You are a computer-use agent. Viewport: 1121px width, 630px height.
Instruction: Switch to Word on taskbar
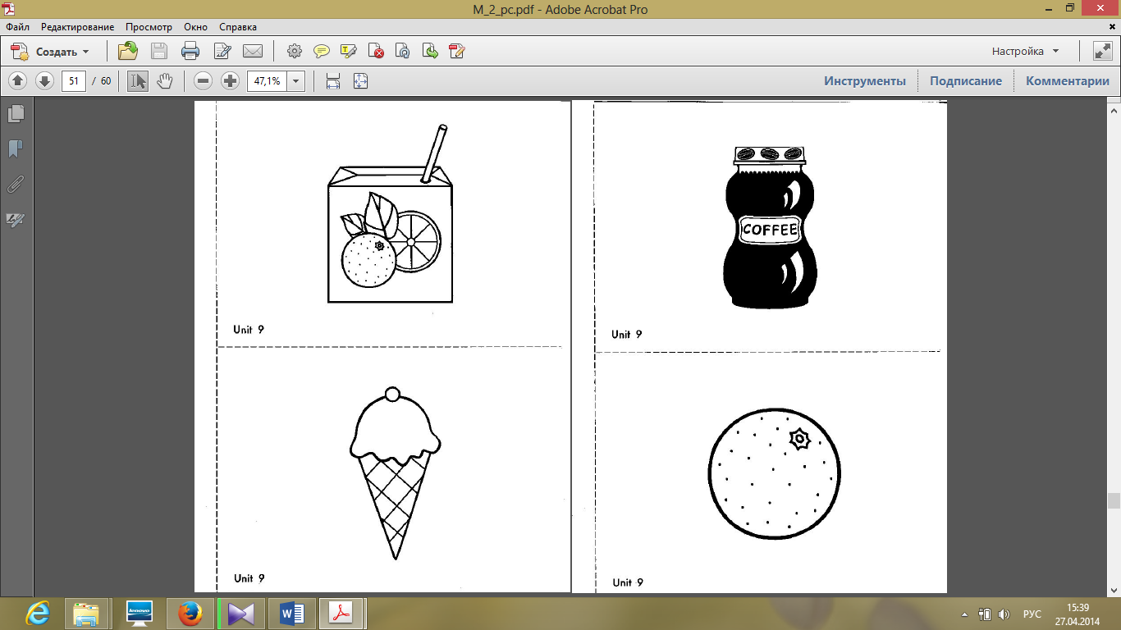point(292,614)
